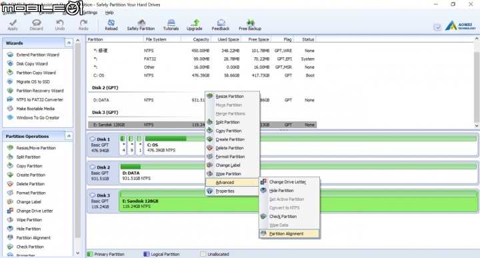
Task: Launch the Extend Partition Wizard
Action: [34, 55]
